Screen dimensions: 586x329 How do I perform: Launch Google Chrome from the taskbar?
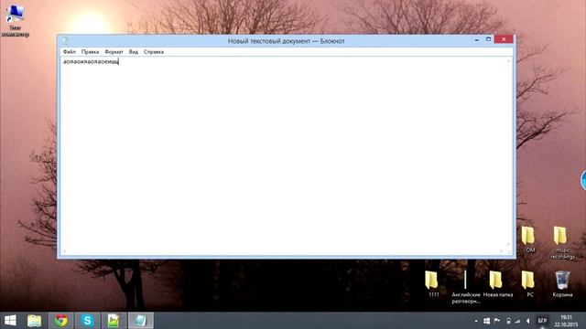[61, 321]
